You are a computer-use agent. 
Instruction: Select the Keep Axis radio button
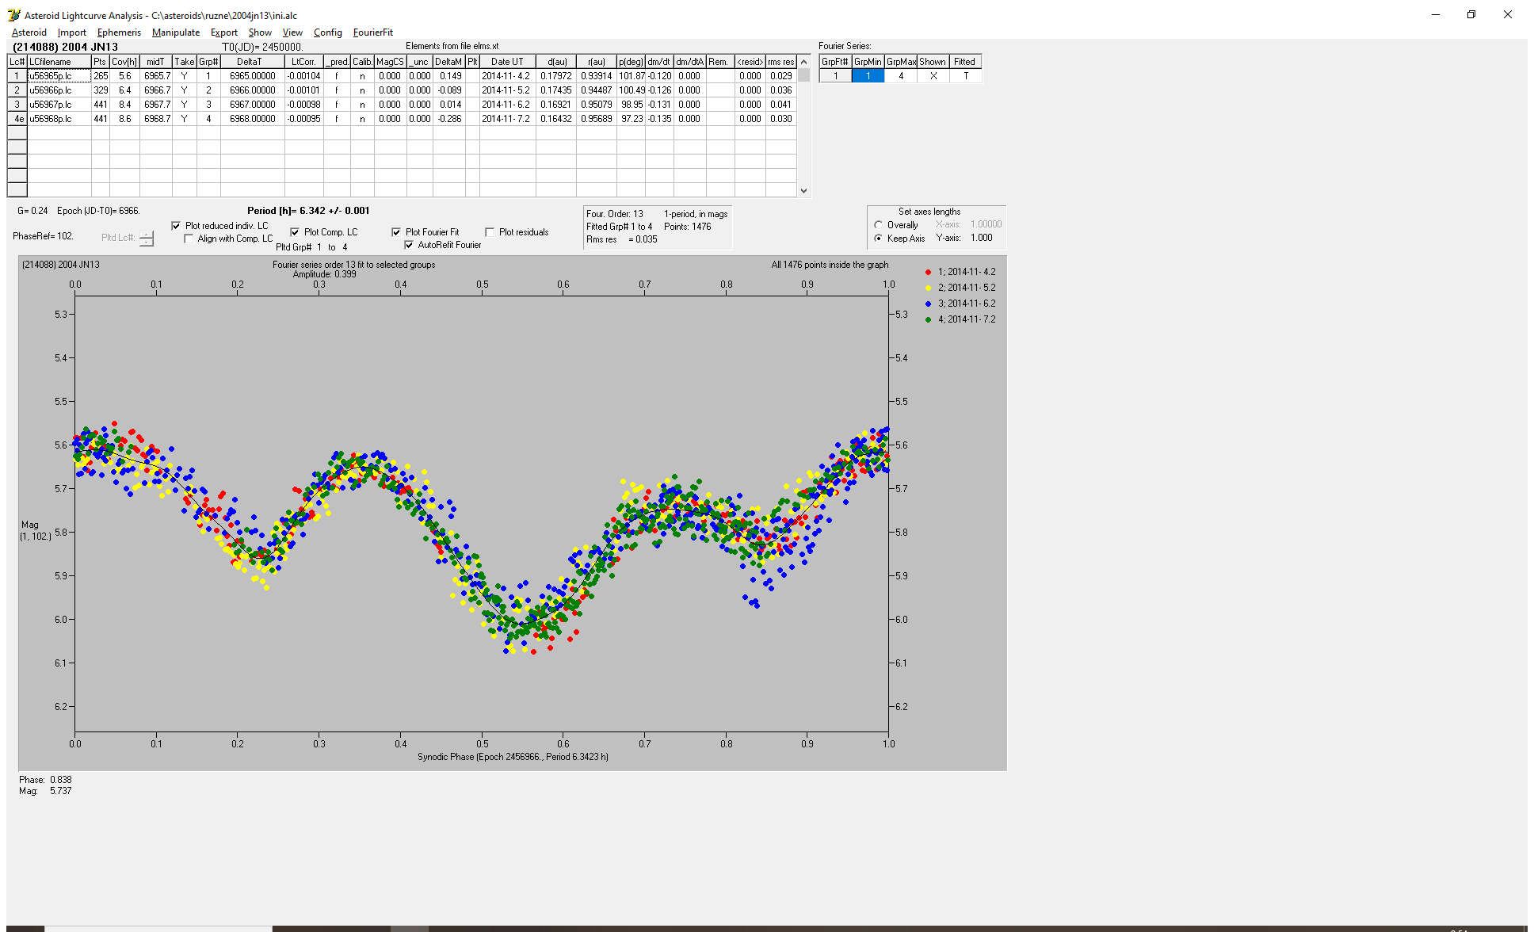pyautogui.click(x=878, y=239)
